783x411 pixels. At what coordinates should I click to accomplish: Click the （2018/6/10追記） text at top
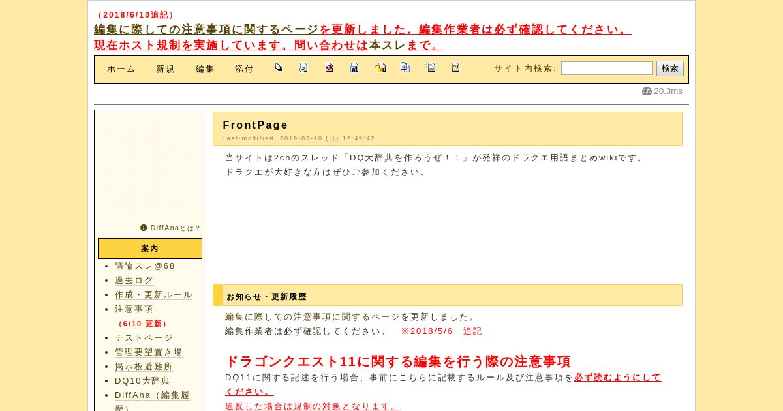[136, 15]
